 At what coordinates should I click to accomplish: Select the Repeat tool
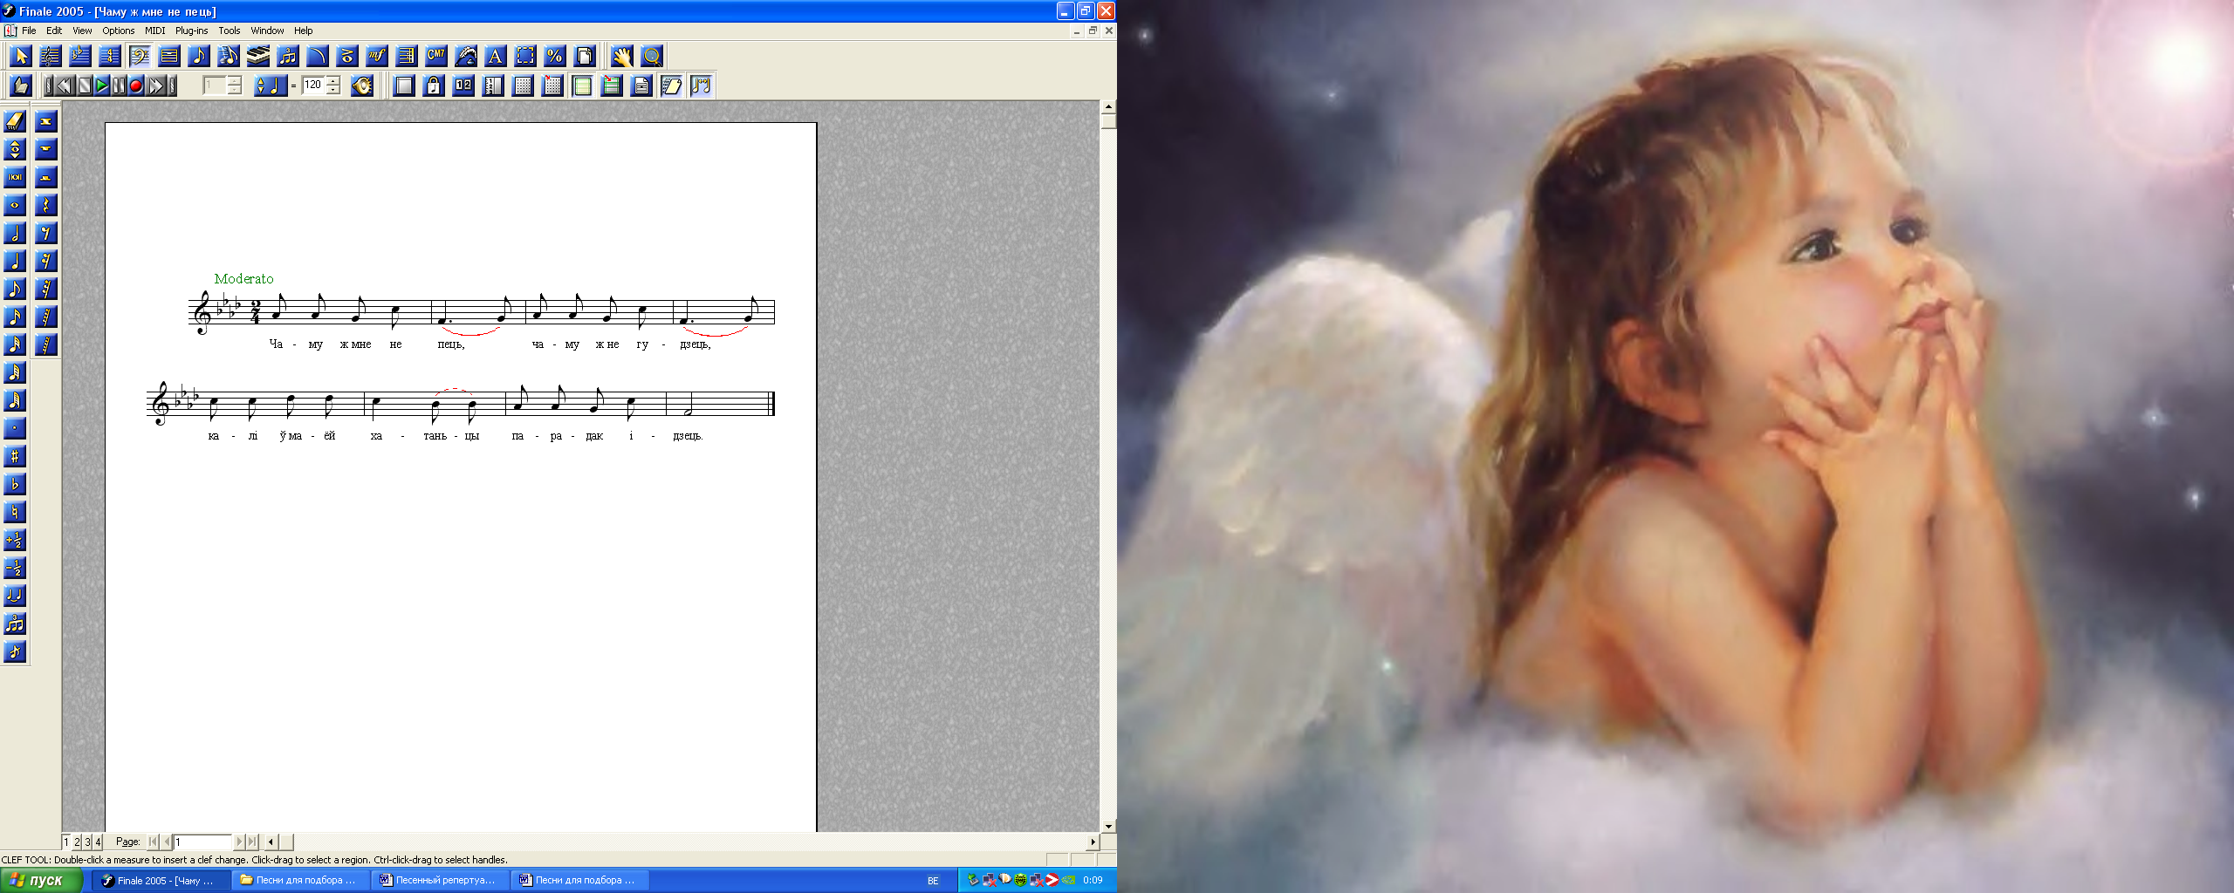click(407, 57)
